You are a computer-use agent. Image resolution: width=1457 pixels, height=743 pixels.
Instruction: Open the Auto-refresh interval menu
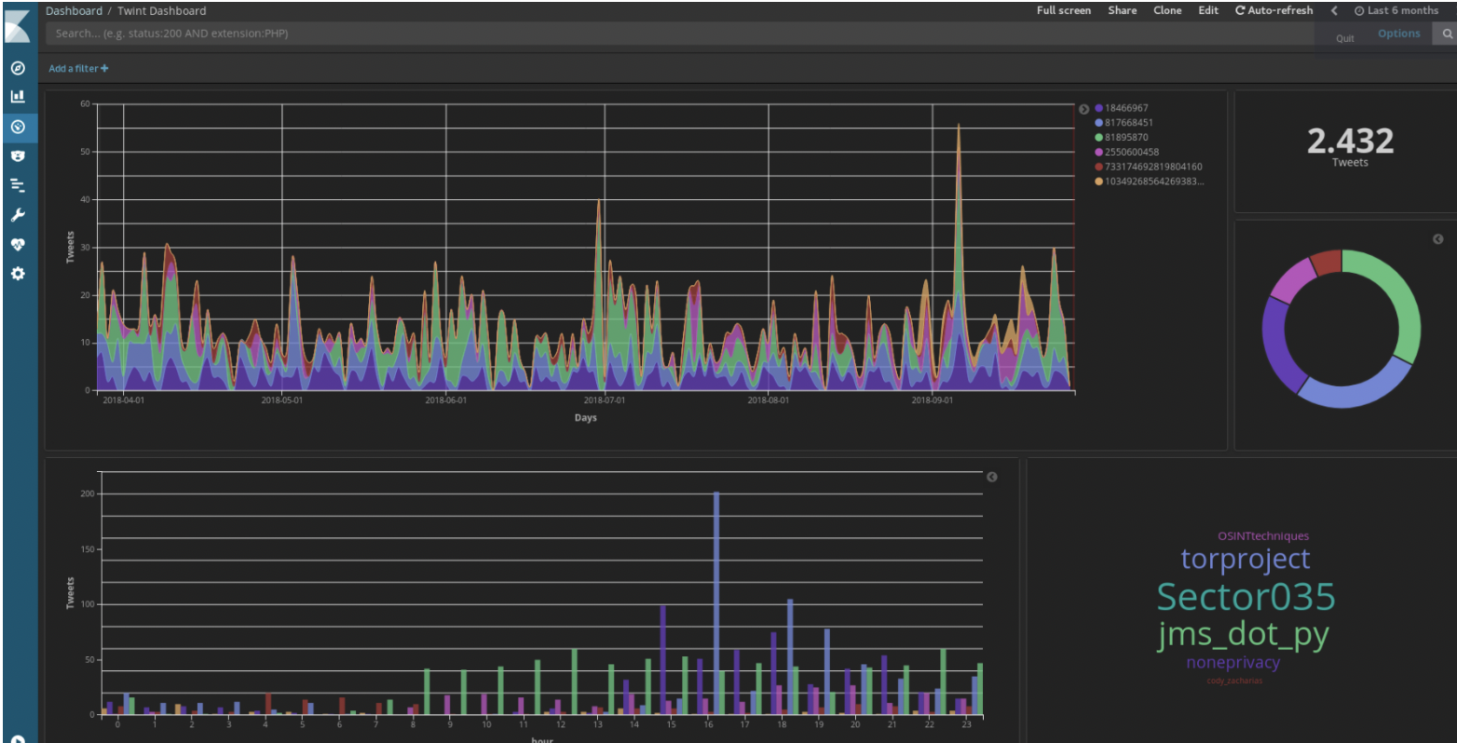click(x=1273, y=11)
